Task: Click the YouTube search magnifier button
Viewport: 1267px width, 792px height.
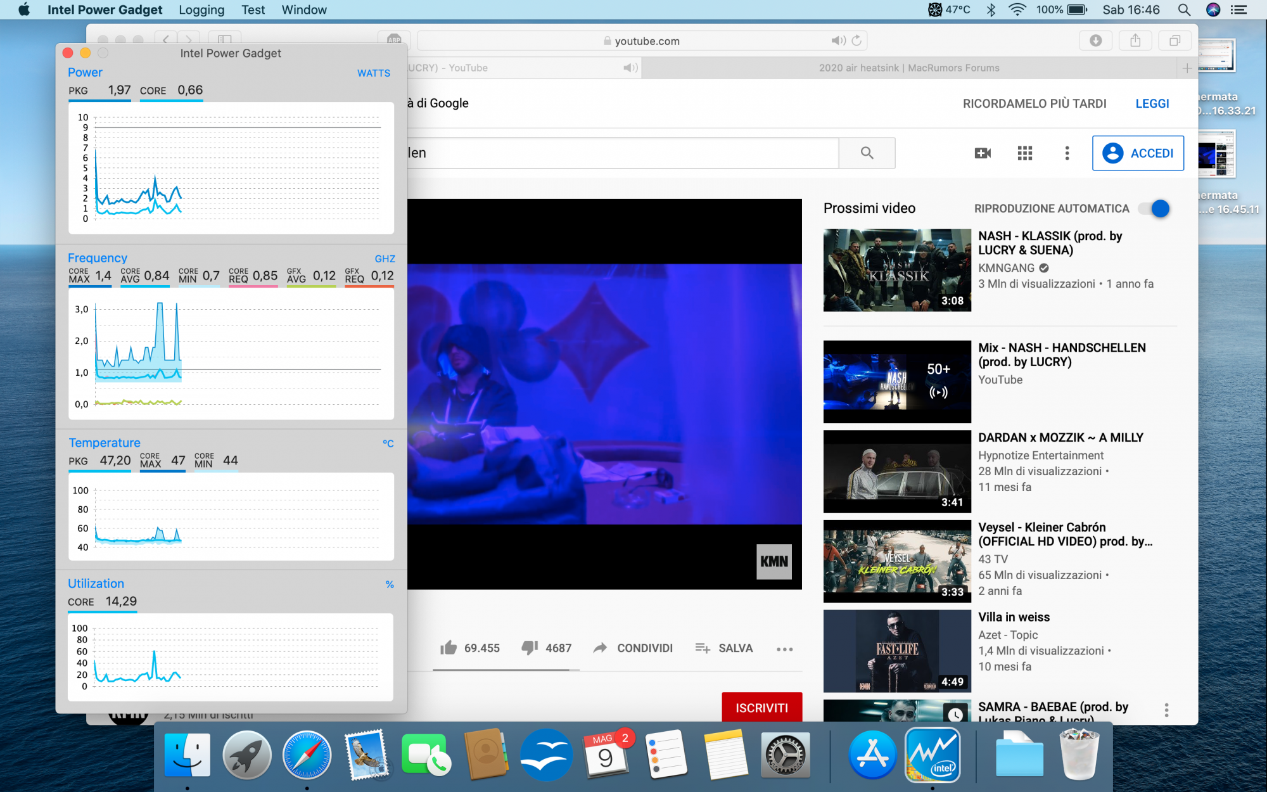Action: 867,153
